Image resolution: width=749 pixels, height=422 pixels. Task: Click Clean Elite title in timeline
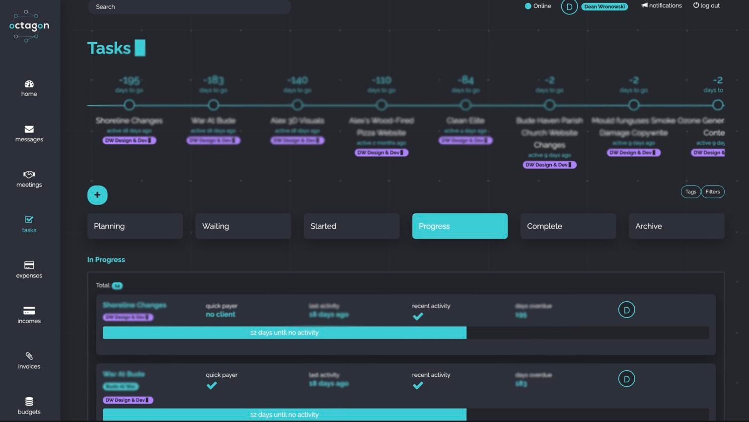tap(465, 121)
